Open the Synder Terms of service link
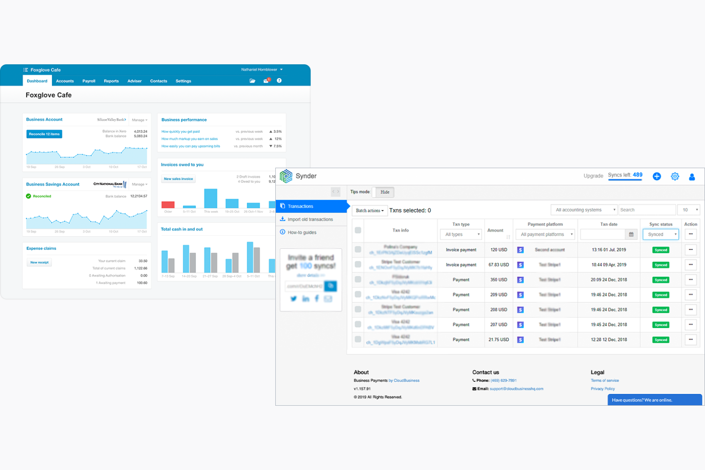The image size is (705, 470). [605, 380]
